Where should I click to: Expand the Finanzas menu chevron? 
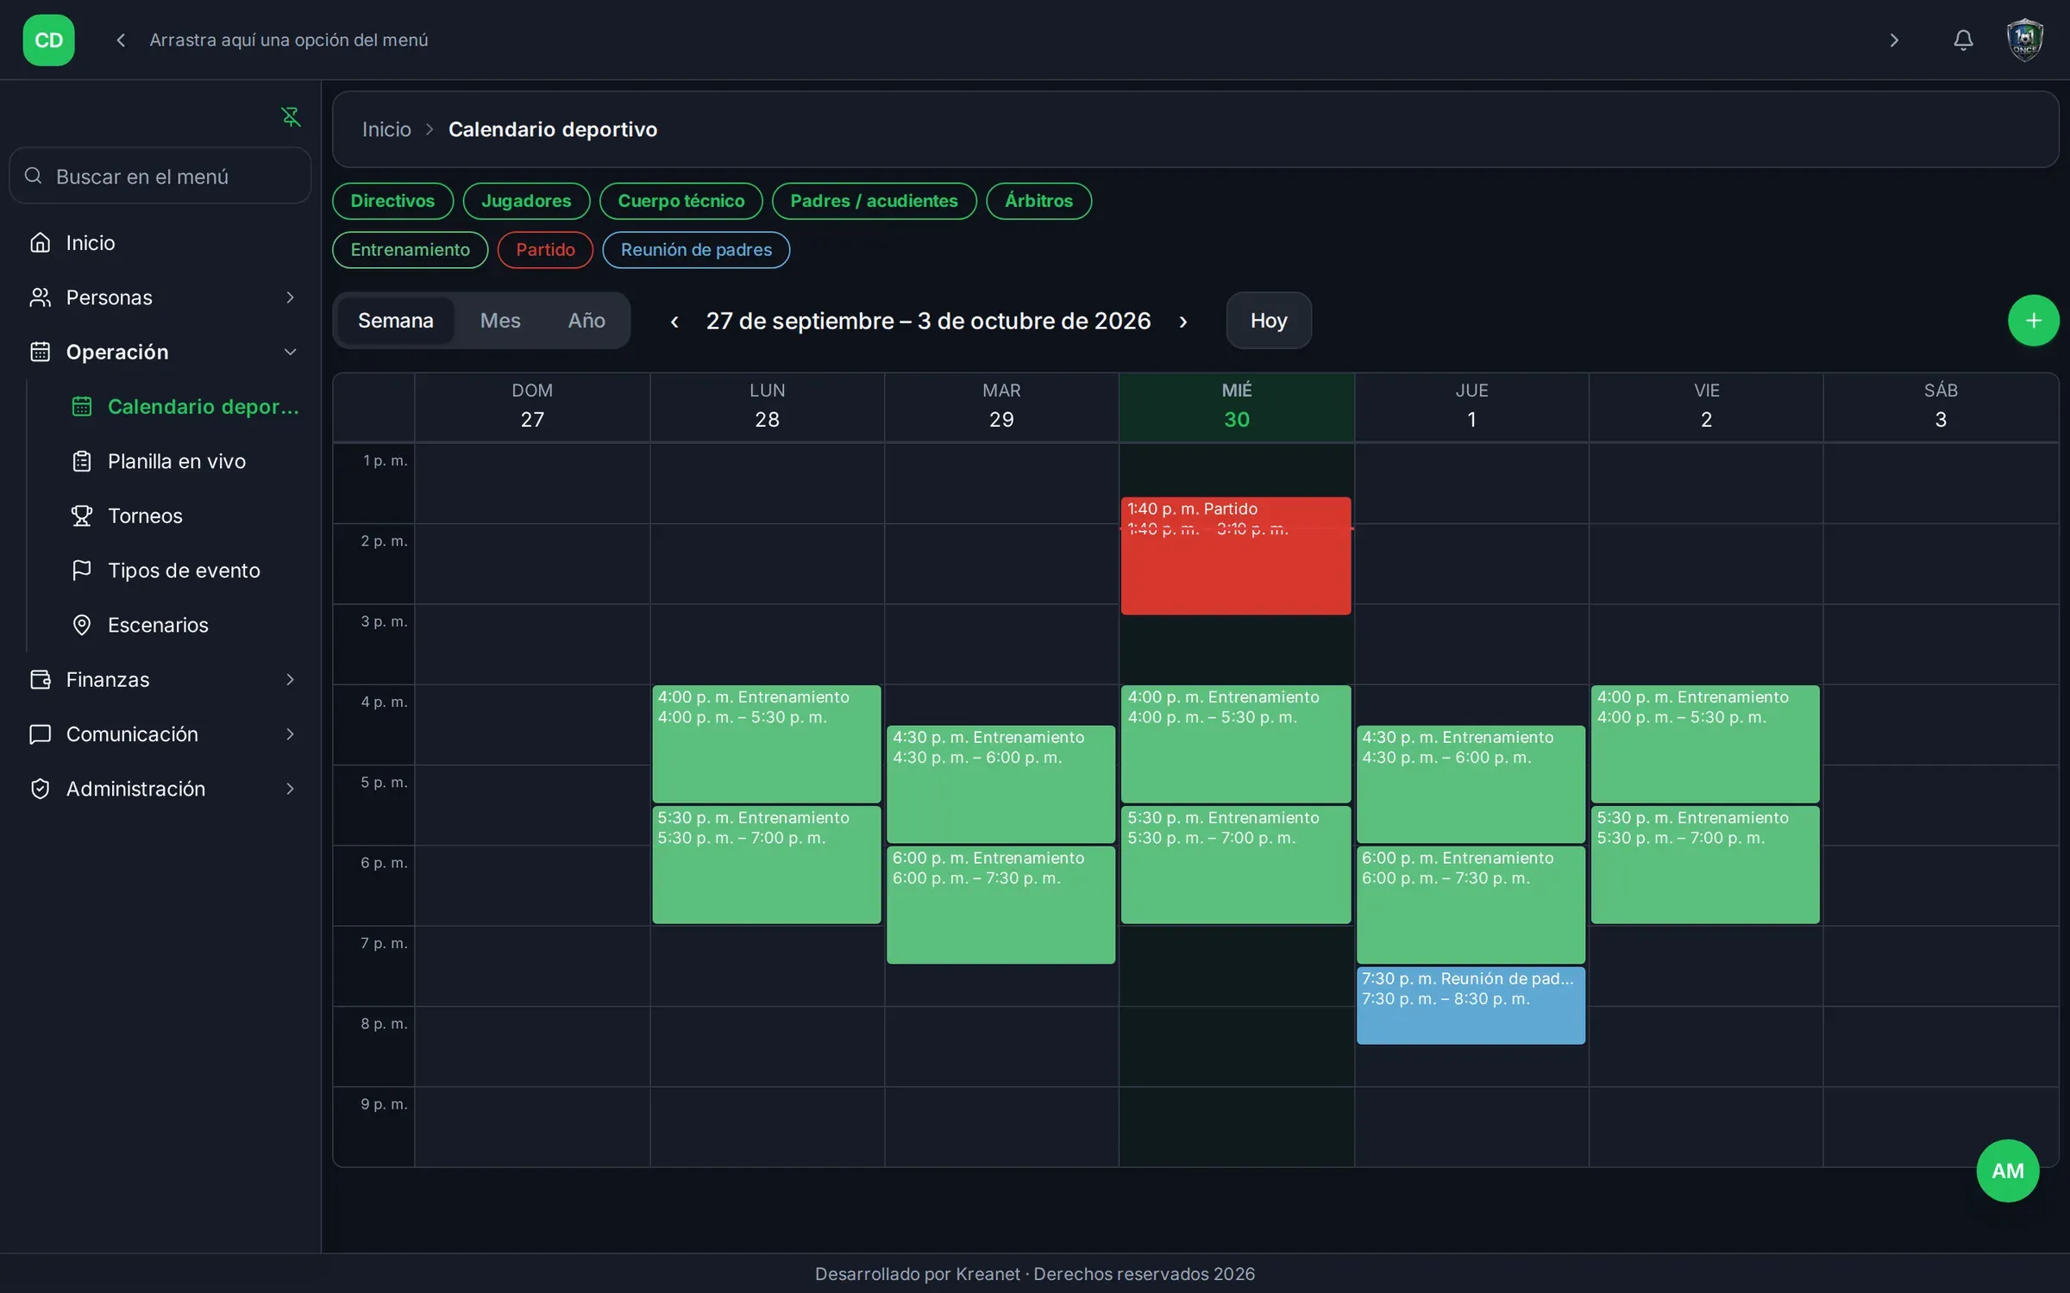[290, 679]
